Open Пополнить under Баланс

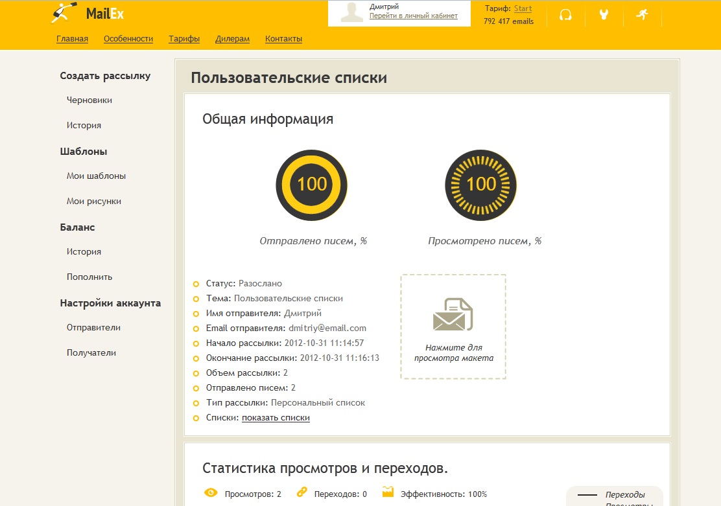point(89,277)
